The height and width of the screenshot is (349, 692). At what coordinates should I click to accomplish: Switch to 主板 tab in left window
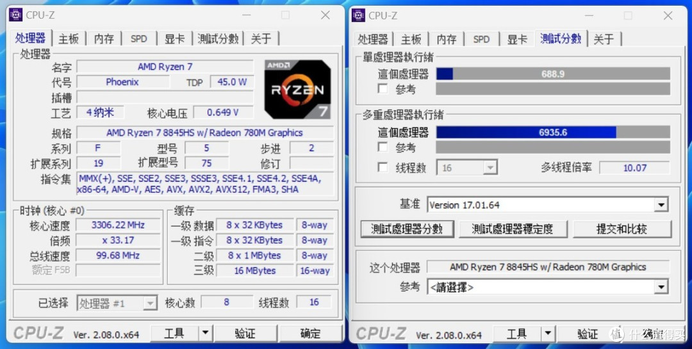click(x=69, y=39)
